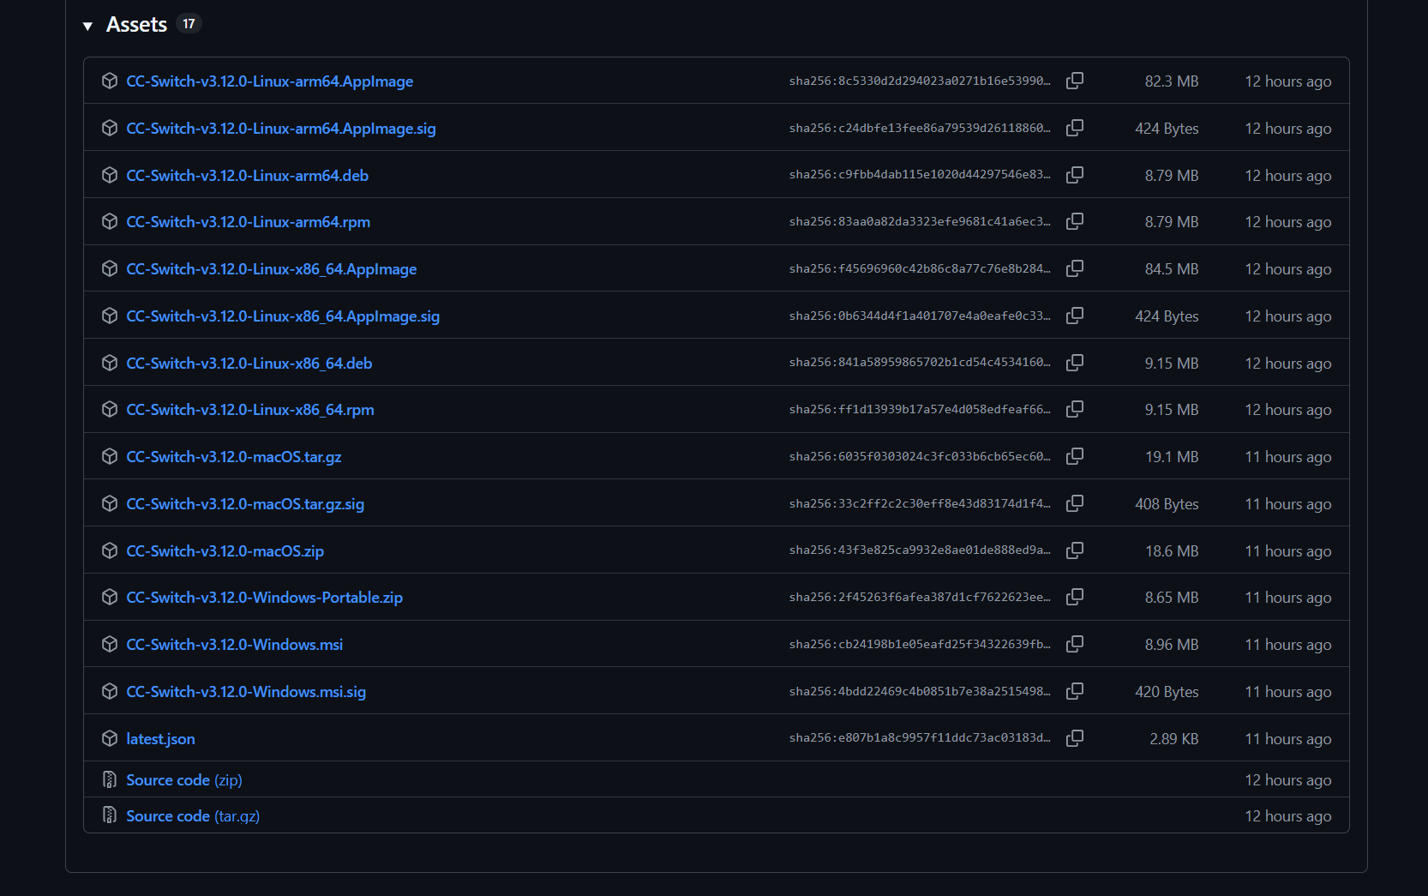
Task: Open the latest.json asset link
Action: (x=160, y=739)
